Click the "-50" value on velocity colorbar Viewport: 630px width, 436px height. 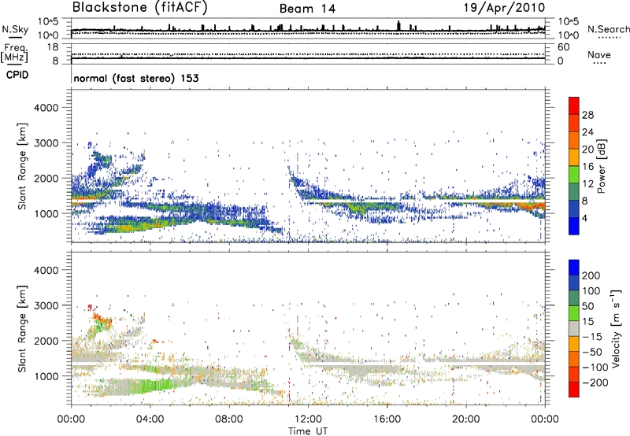pyautogui.click(x=591, y=352)
